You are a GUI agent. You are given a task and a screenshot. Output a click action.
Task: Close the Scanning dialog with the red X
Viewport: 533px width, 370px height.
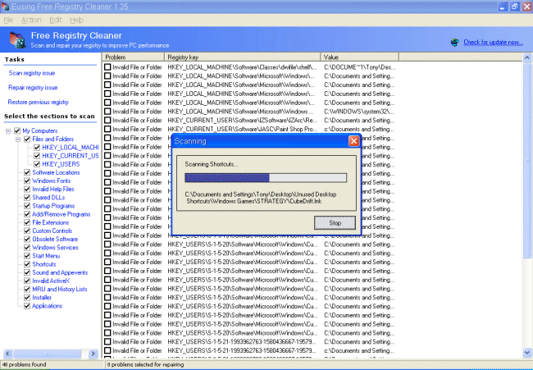pyautogui.click(x=354, y=141)
